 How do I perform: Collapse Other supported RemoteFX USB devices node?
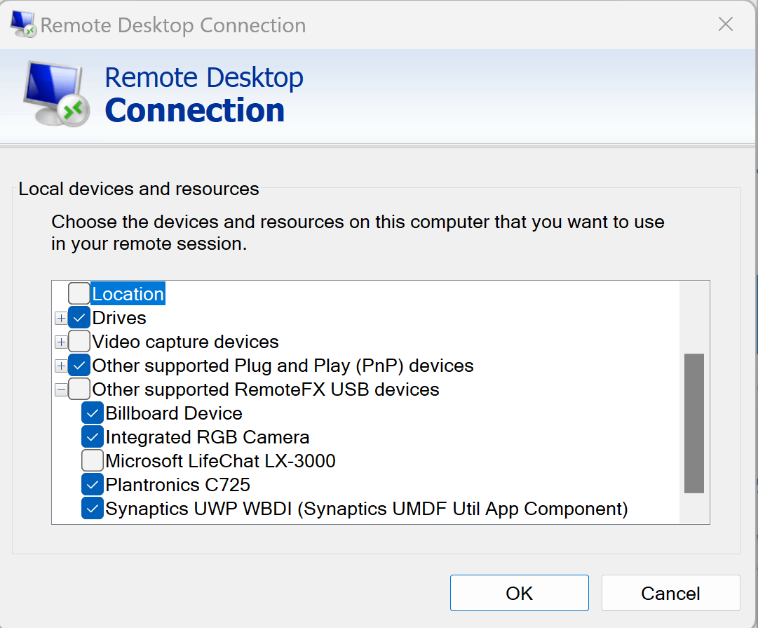61,390
